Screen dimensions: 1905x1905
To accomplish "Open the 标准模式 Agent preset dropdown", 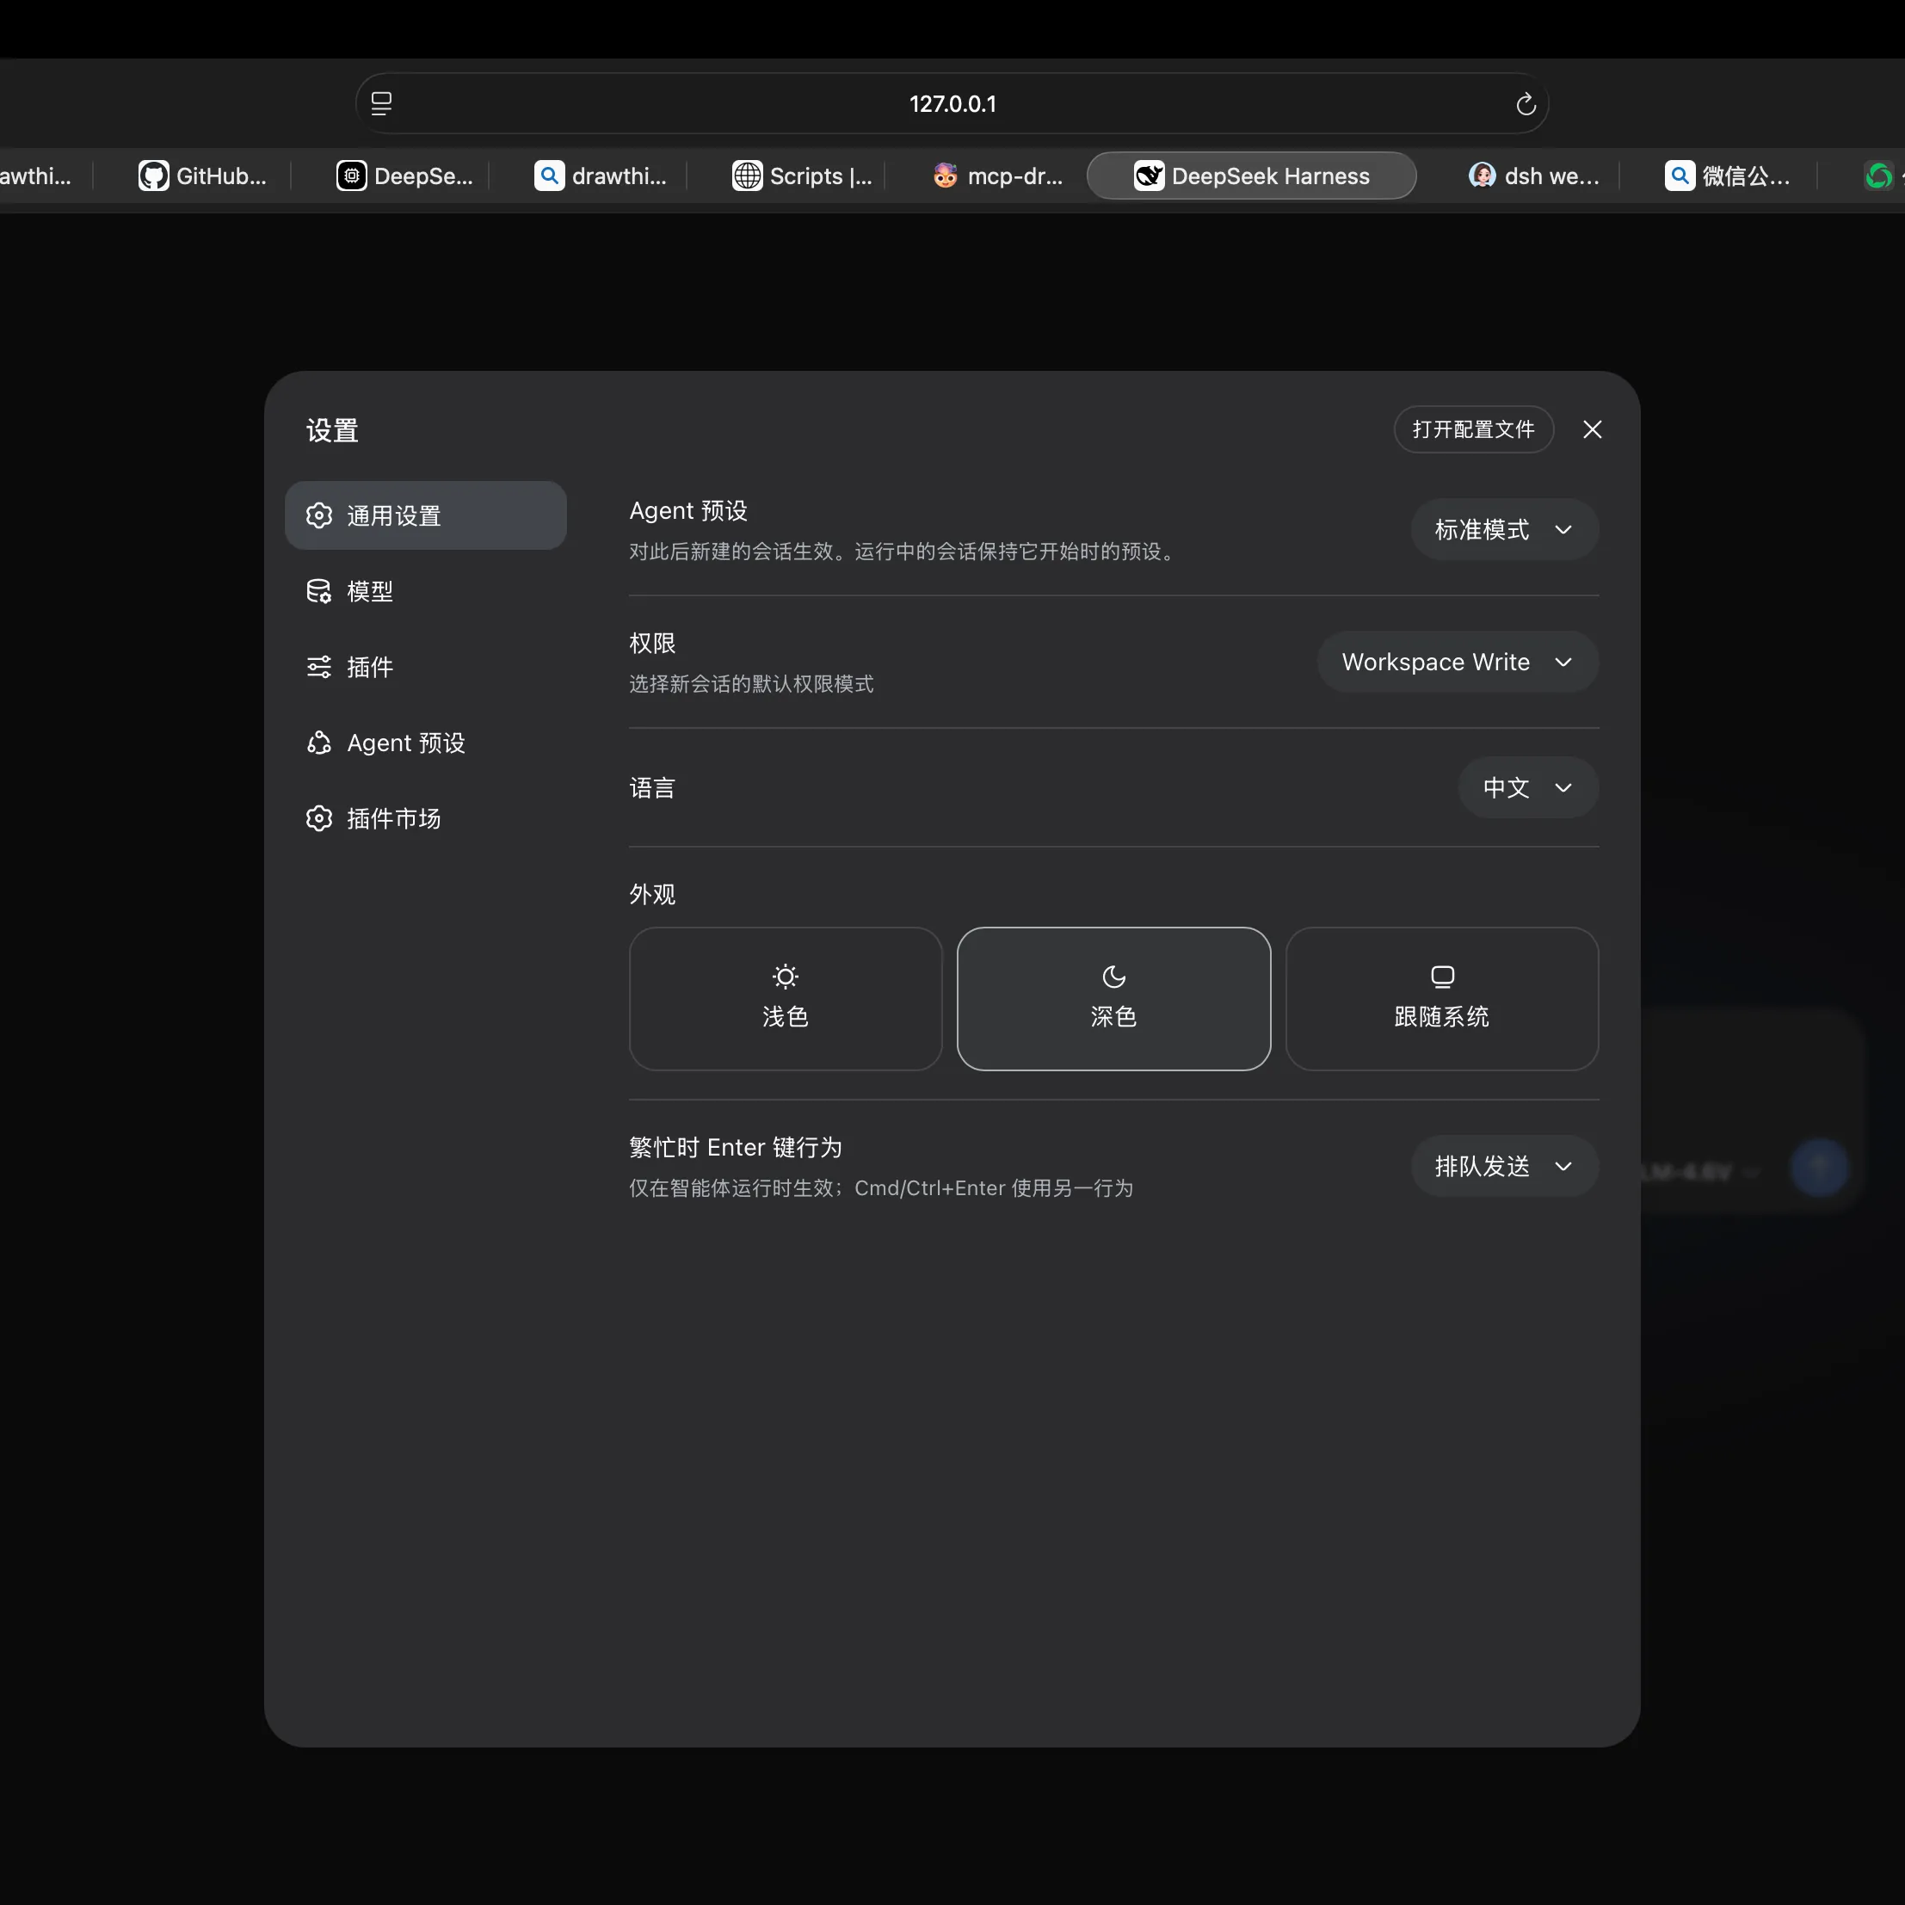I will pyautogui.click(x=1504, y=529).
